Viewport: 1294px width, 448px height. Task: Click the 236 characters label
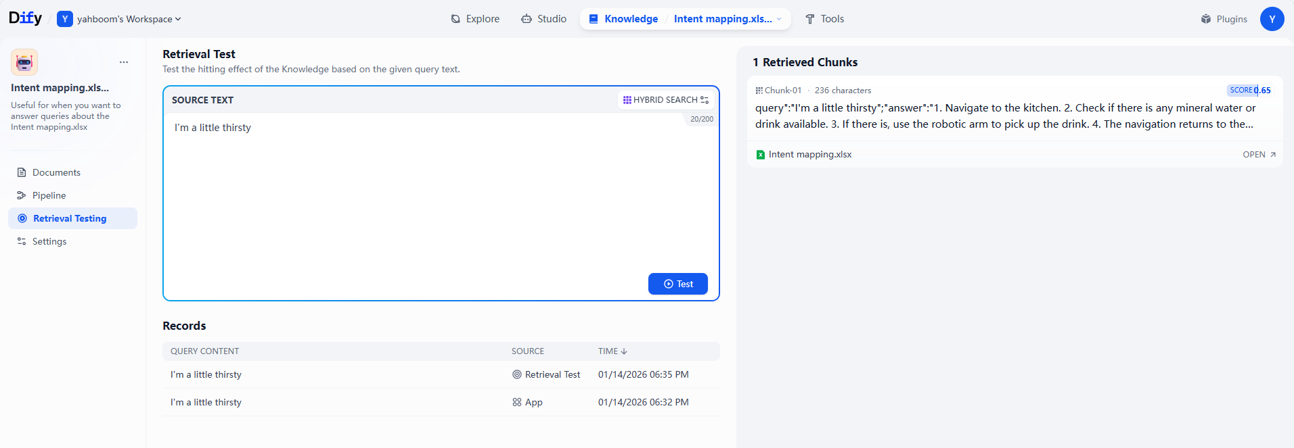coord(843,91)
